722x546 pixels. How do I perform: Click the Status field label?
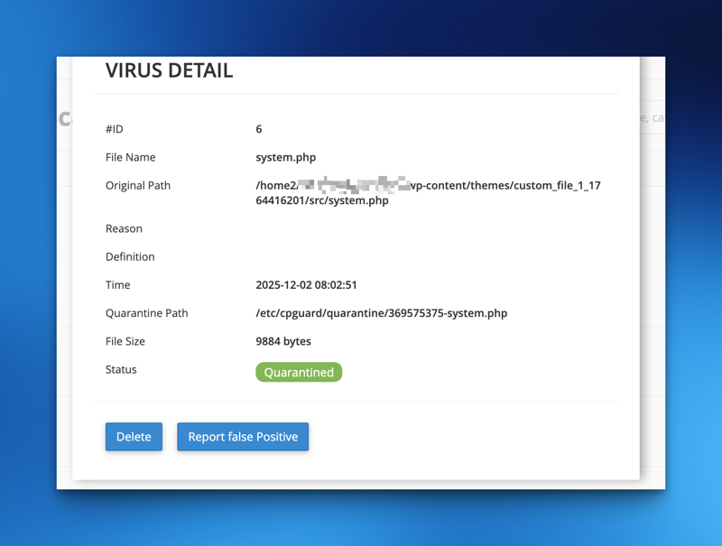click(121, 369)
